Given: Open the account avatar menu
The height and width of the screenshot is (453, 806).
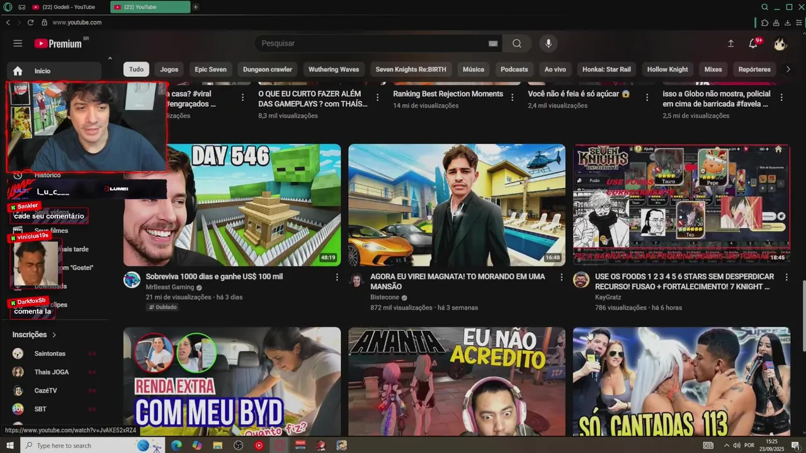Looking at the screenshot, I should point(780,43).
